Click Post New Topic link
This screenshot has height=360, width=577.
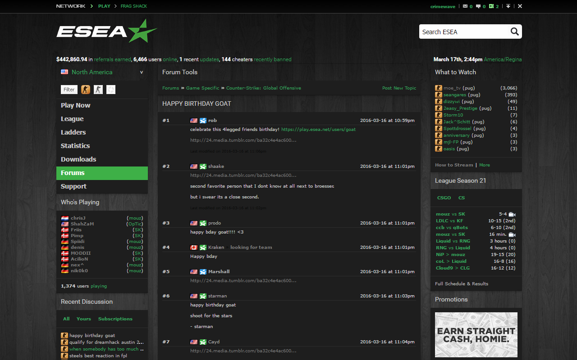pos(399,88)
